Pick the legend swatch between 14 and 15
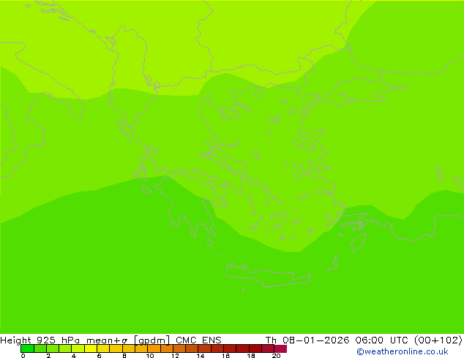The height and width of the screenshot is (358, 464). [205, 349]
